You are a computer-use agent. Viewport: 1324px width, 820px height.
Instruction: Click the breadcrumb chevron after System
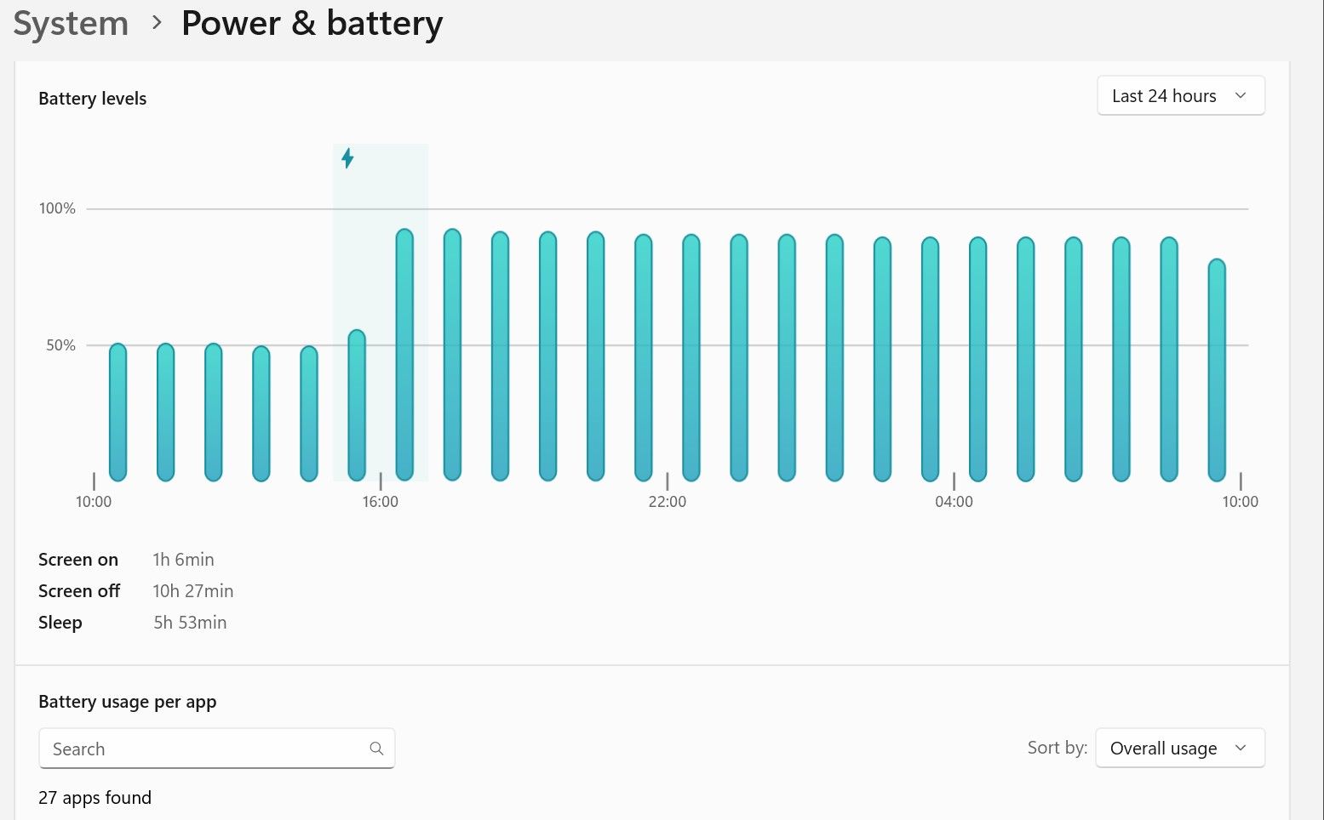tap(156, 23)
